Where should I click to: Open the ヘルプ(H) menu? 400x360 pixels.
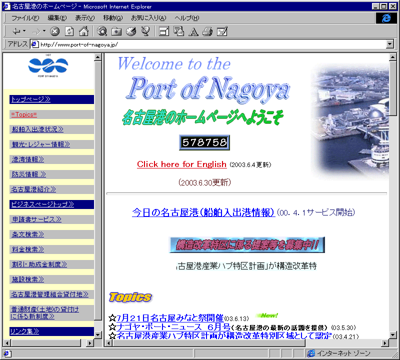(186, 18)
